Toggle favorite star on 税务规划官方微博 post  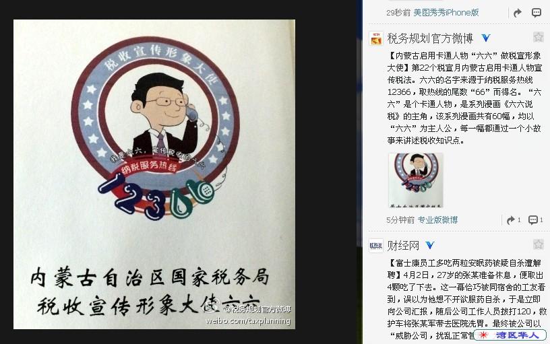[538, 37]
